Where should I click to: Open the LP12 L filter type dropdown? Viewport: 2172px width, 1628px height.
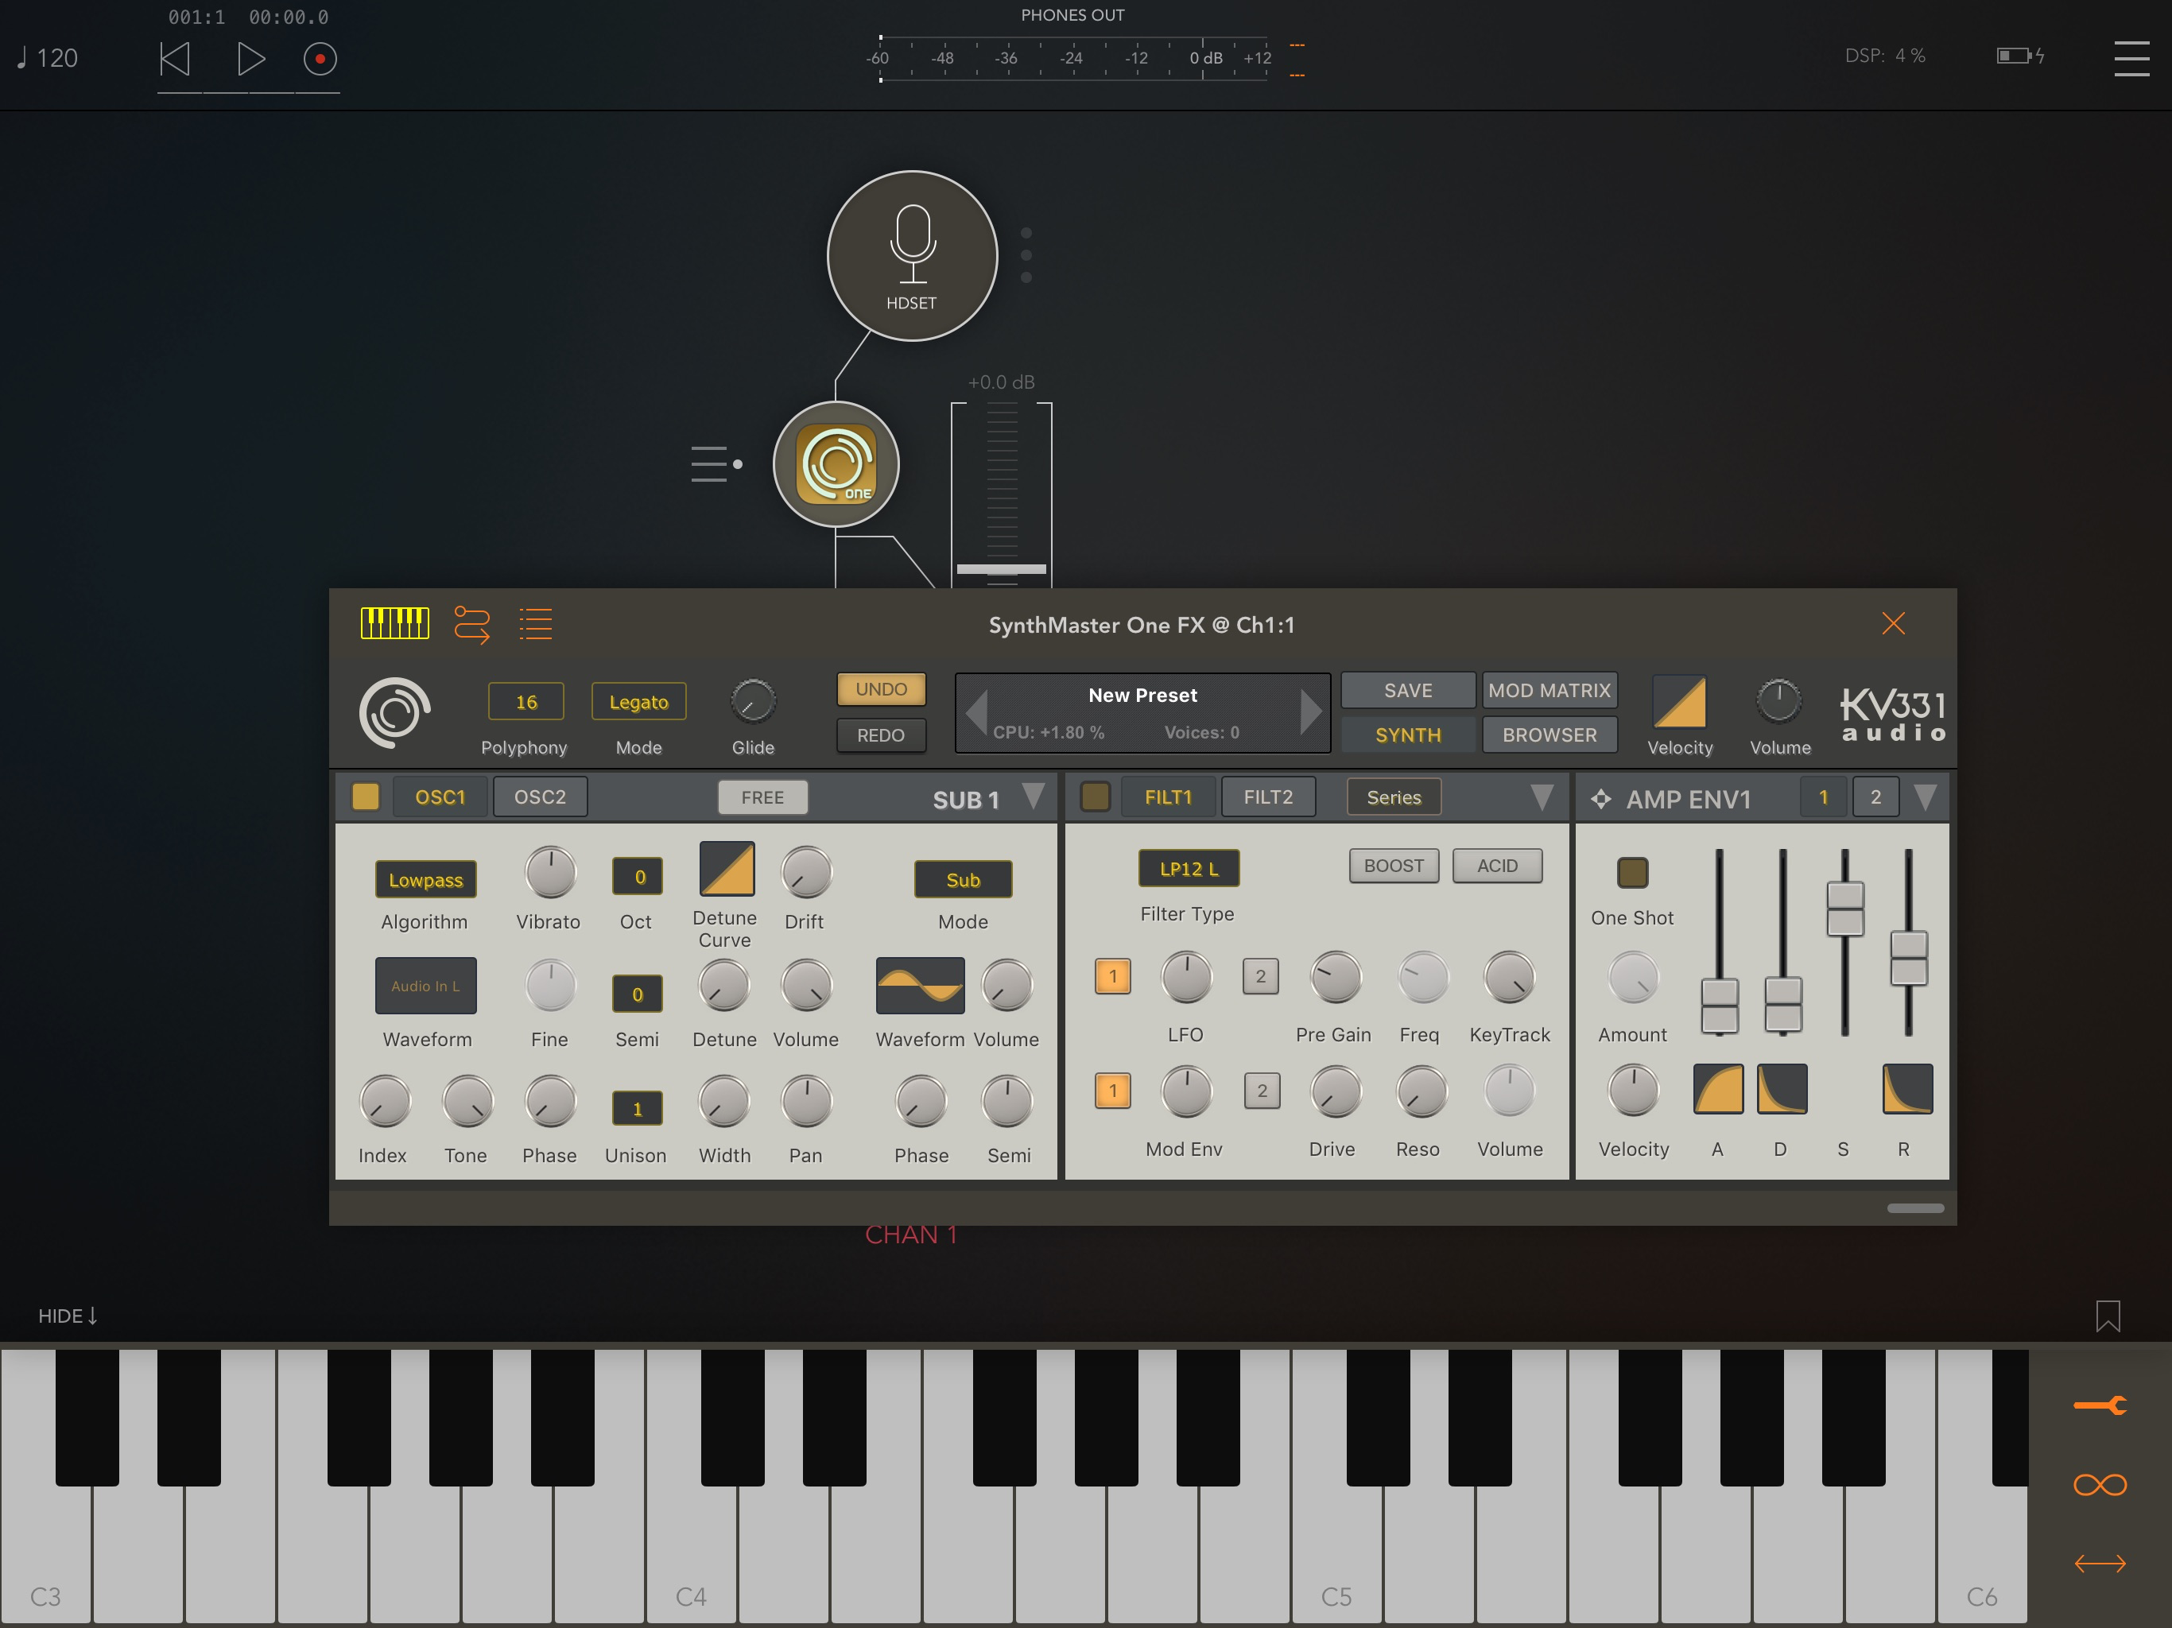[x=1188, y=868]
